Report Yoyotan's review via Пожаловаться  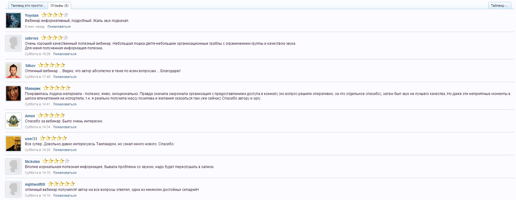pyautogui.click(x=59, y=27)
